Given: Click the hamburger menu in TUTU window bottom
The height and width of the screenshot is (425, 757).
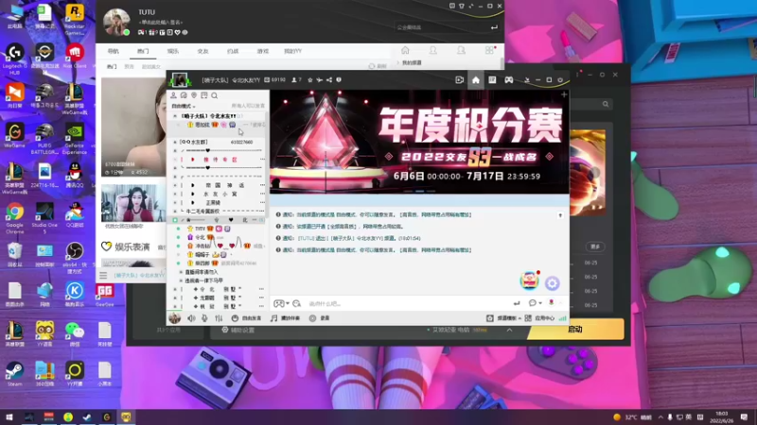Looking at the screenshot, I should [x=103, y=275].
